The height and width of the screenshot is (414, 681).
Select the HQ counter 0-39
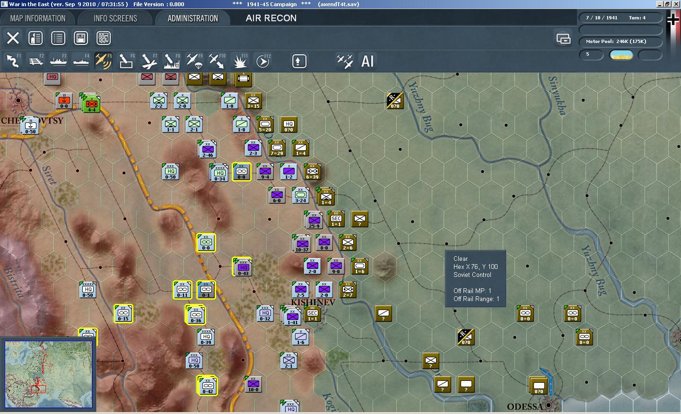point(206,337)
